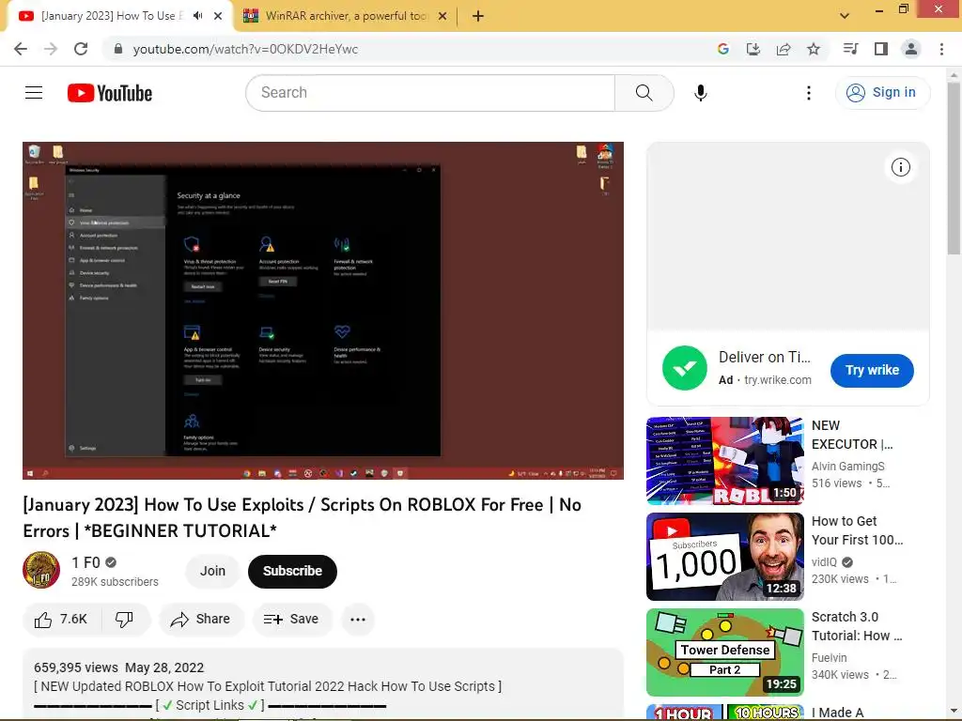Reload the YouTube page
This screenshot has width=962, height=721.
coord(81,49)
